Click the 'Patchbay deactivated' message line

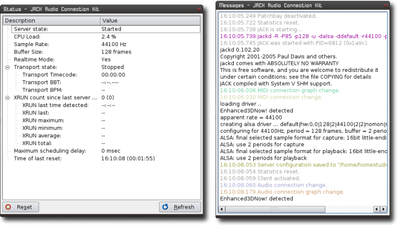point(268,16)
